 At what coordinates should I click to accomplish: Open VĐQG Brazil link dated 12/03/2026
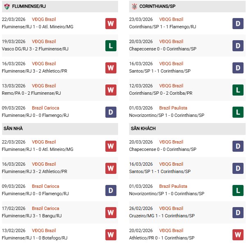[171, 86]
